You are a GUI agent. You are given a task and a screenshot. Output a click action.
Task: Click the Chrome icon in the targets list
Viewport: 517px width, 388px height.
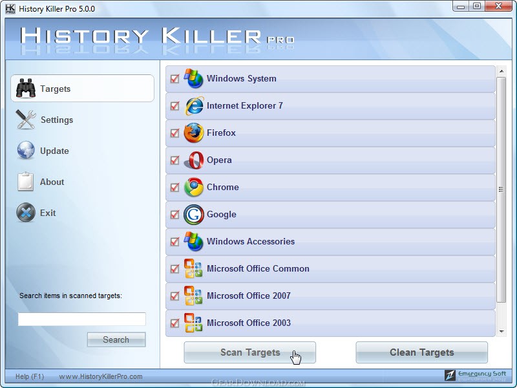coord(194,187)
